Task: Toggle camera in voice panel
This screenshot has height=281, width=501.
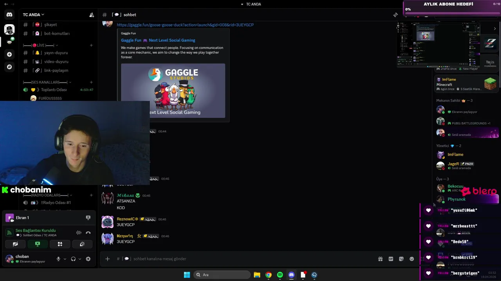Action: [x=15, y=244]
